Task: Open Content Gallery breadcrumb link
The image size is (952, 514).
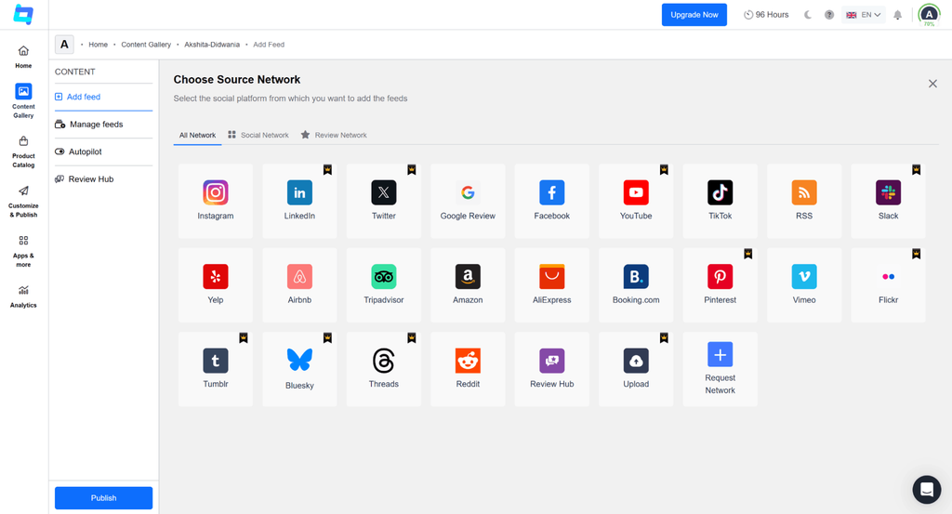Action: (x=146, y=45)
